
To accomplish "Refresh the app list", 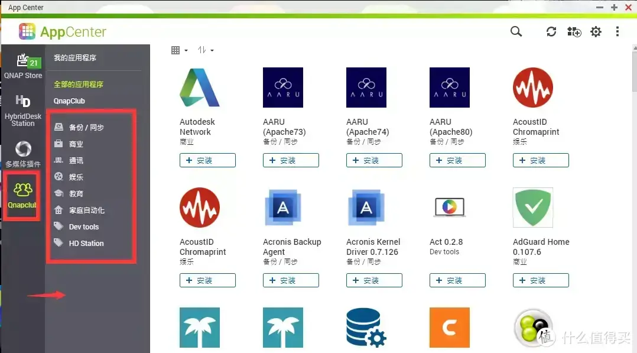I will click(551, 31).
